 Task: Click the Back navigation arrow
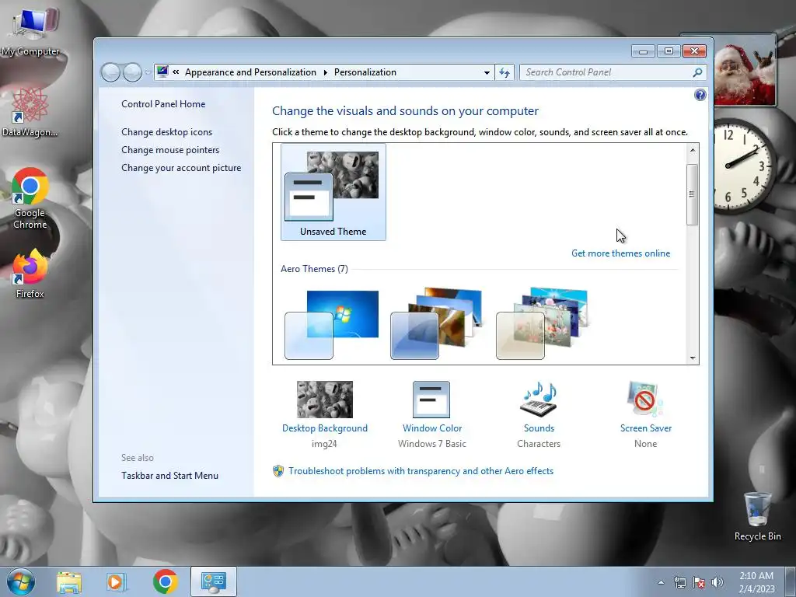[x=110, y=72]
